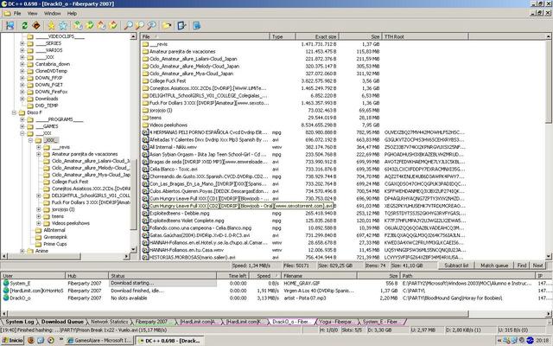Open the Finished Uploads toolbar icon
The image size is (553, 346).
coord(113,25)
